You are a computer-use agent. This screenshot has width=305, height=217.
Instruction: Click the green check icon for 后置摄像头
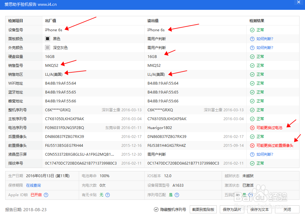pyautogui.click(x=252, y=137)
